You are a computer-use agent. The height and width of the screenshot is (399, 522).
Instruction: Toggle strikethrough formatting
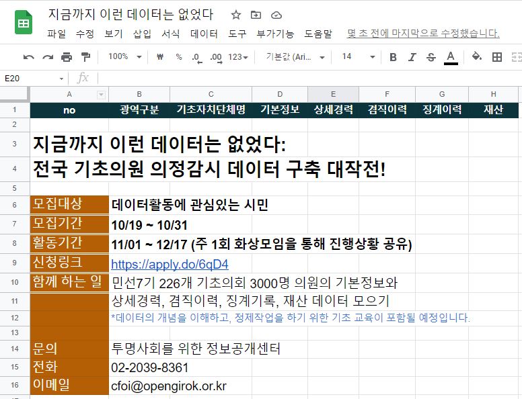click(431, 57)
